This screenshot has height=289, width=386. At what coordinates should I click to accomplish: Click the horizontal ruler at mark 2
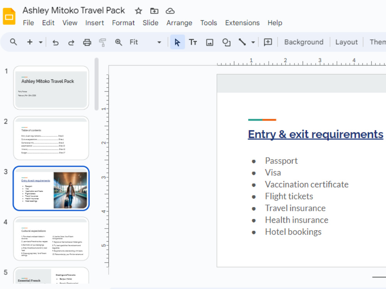click(285, 61)
